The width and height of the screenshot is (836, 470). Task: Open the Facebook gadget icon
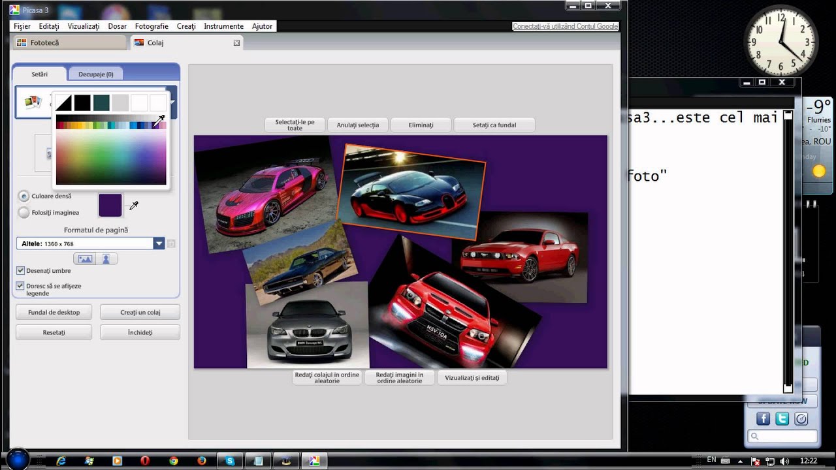pyautogui.click(x=763, y=418)
